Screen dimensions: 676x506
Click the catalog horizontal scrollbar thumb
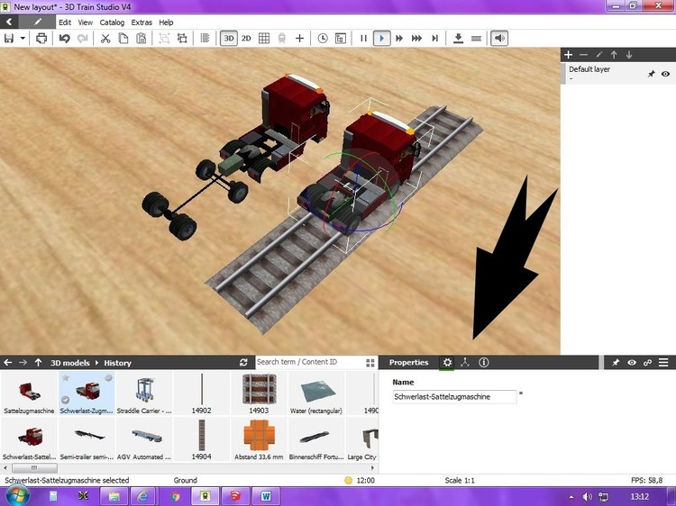pos(34,467)
